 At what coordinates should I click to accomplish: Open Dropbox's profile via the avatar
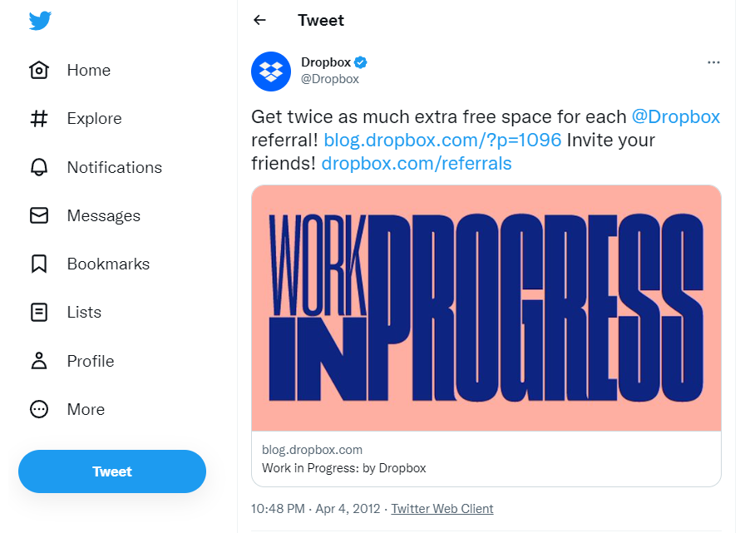[270, 72]
